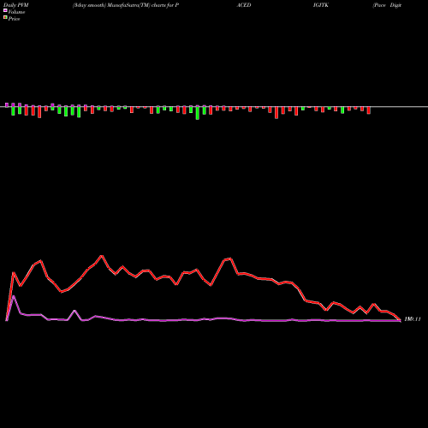Screen dimensions: 428x428
Task: Click the latest price value label at line end
Action: coord(413,319)
